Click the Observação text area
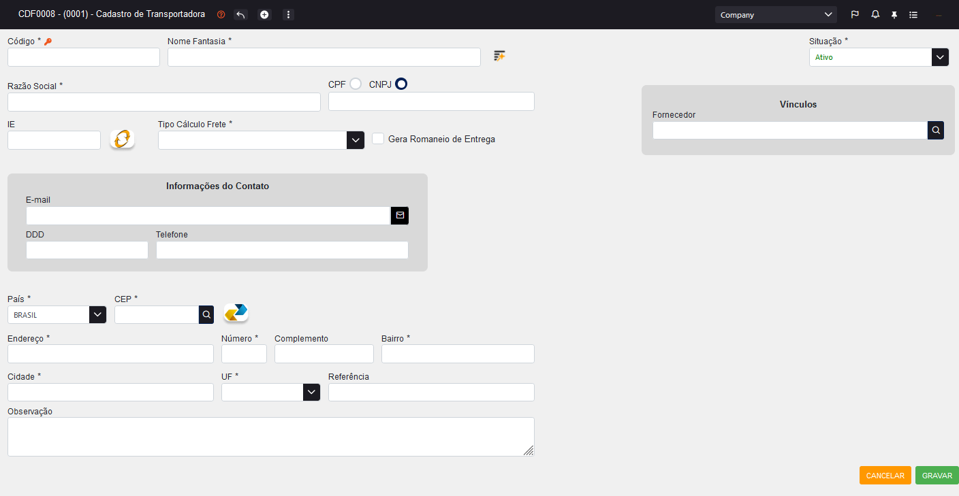959x496 pixels. click(x=271, y=437)
